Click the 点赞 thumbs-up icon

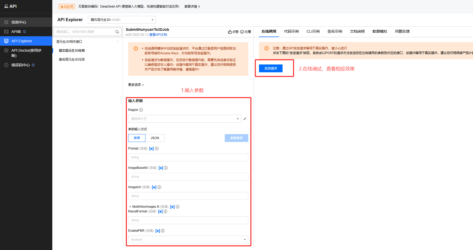click(x=230, y=32)
